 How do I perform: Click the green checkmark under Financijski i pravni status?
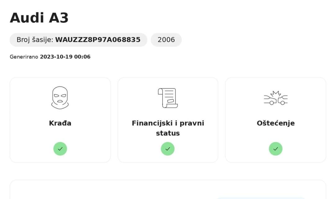point(167,149)
